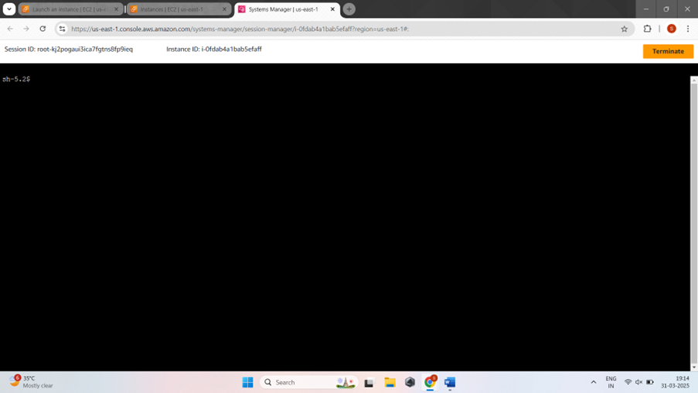Screen dimensions: 698x393
Task: Click the taskbar Search box
Action: 309,382
